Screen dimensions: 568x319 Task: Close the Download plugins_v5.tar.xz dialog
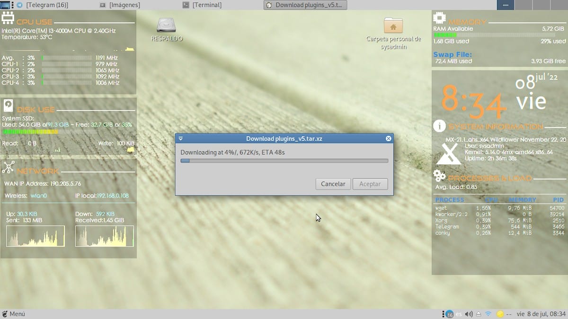[x=389, y=138]
